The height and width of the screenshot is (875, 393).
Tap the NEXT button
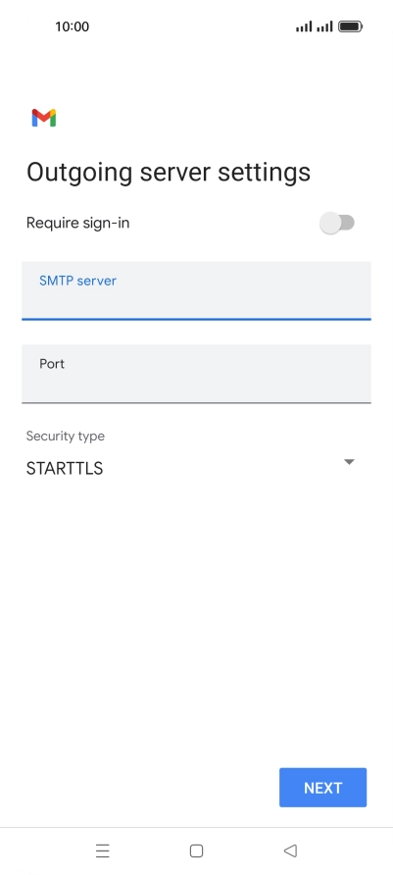(322, 788)
